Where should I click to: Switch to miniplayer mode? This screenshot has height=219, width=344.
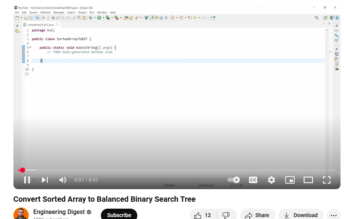290,180
